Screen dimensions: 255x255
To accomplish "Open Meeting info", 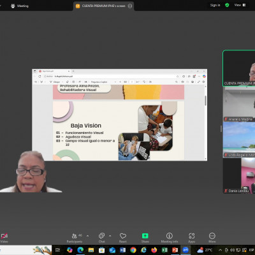I will point(170,238).
